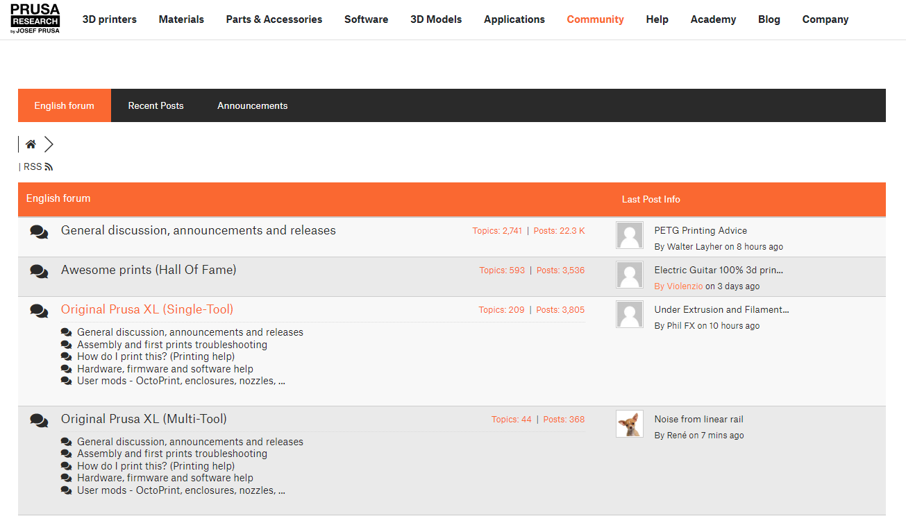906x516 pixels.
Task: Click chat bubble icon beside Original Prusa XL (Multi-Tool)
Action: click(x=40, y=420)
